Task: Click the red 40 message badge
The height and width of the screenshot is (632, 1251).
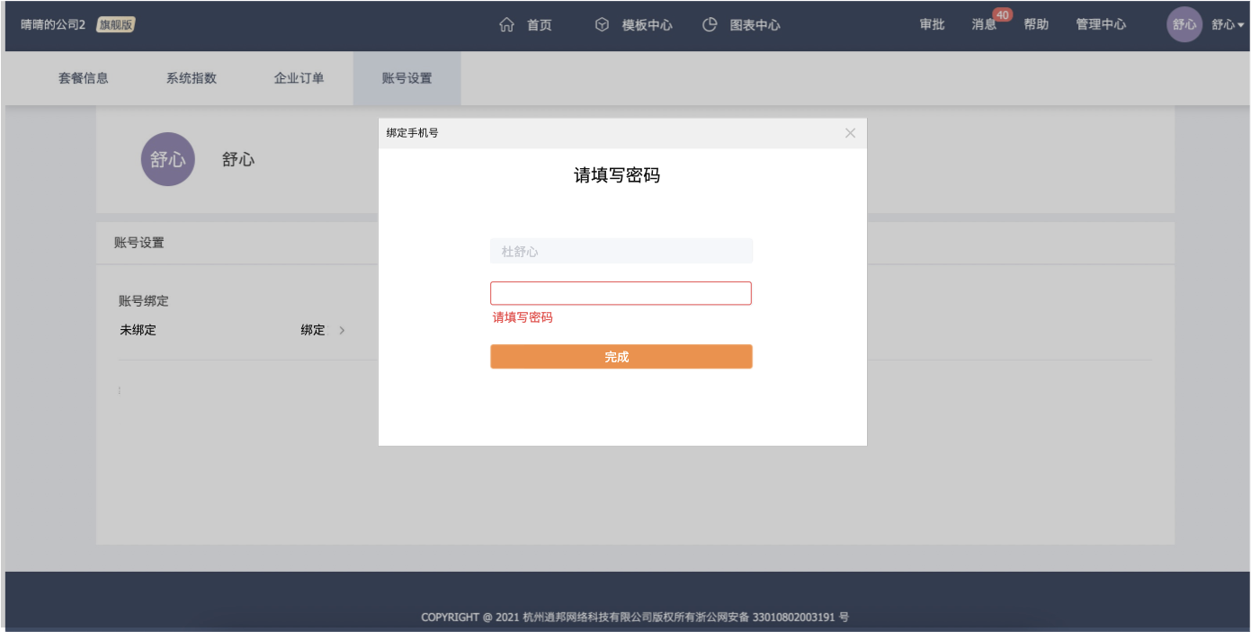Action: [1003, 15]
